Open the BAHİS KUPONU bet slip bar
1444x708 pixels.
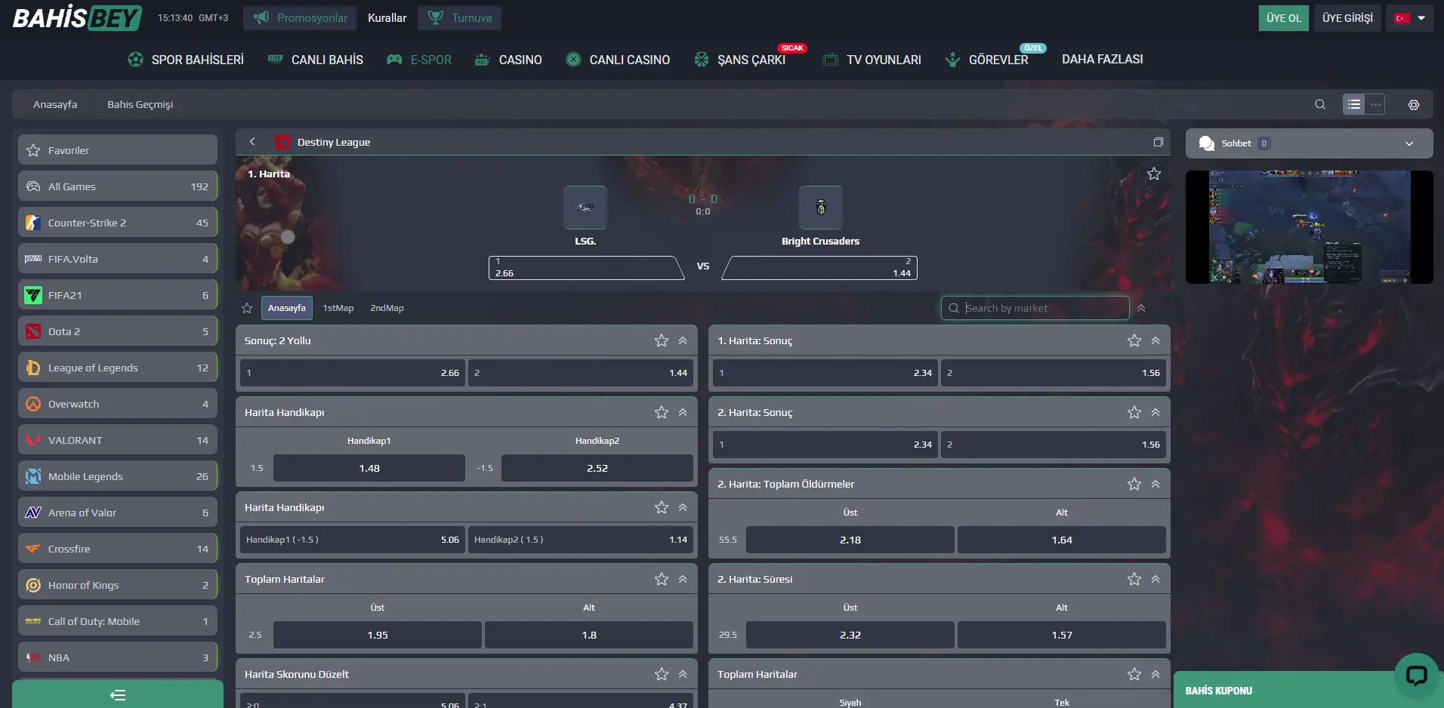(x=1310, y=690)
